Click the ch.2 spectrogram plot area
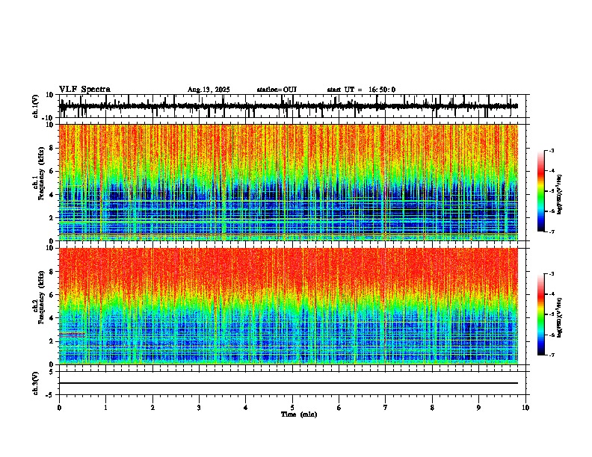Image resolution: width=592 pixels, height=457 pixels. 289,306
